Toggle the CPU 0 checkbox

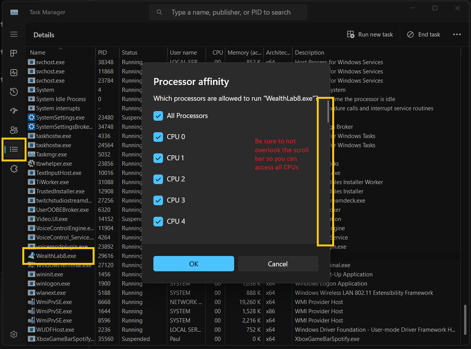(x=158, y=137)
